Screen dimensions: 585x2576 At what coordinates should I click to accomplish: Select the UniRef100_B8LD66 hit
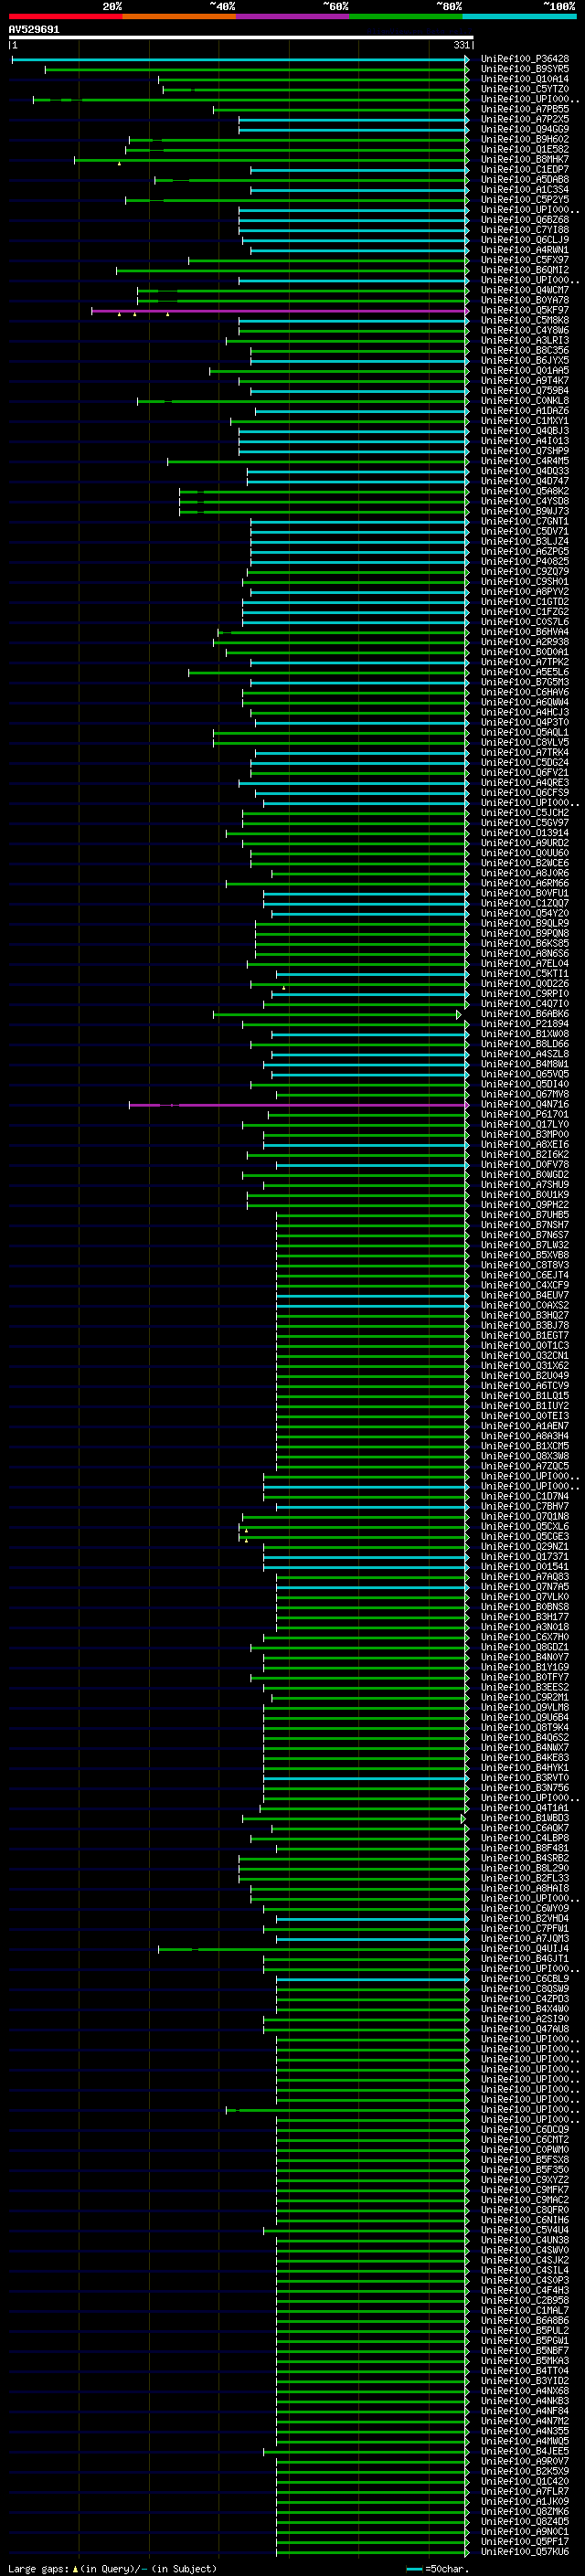pos(524,1044)
